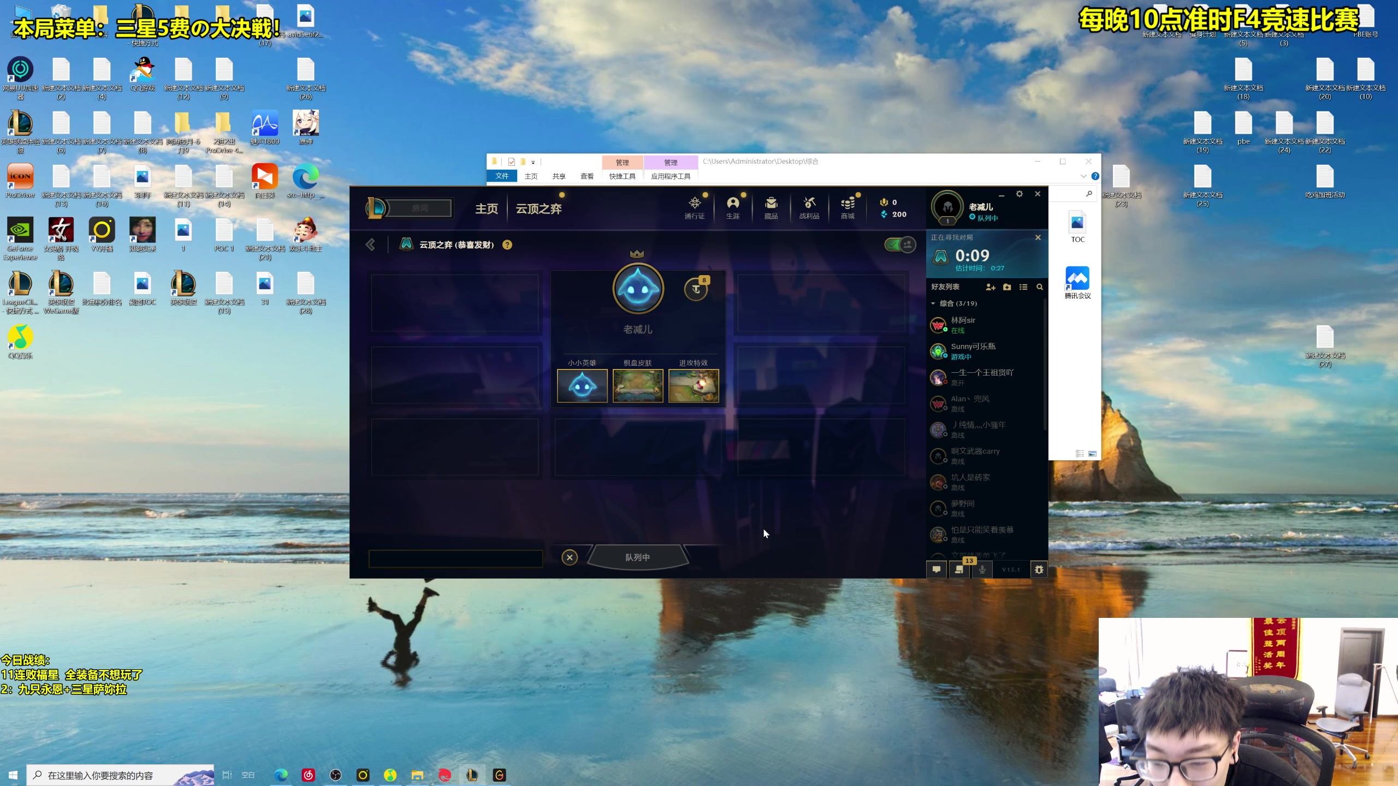Screen dimensions: 1398x786
Task: Open GeForce Experience desktop shortcut
Action: coord(20,239)
